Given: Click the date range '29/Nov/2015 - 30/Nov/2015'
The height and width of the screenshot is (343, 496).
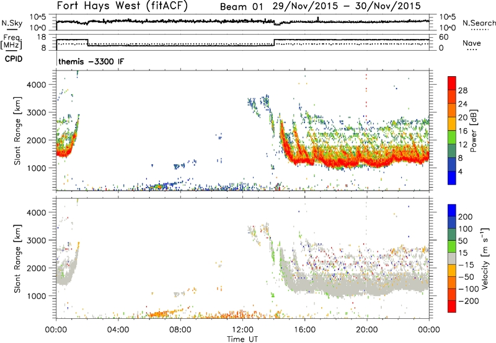Looking at the screenshot, I should (x=347, y=6).
